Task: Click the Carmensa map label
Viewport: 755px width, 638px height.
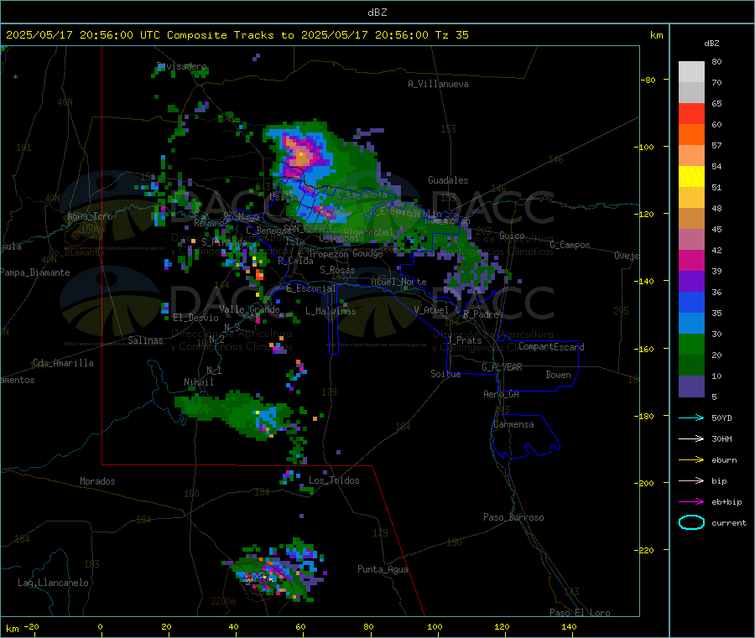Action: pyautogui.click(x=513, y=424)
